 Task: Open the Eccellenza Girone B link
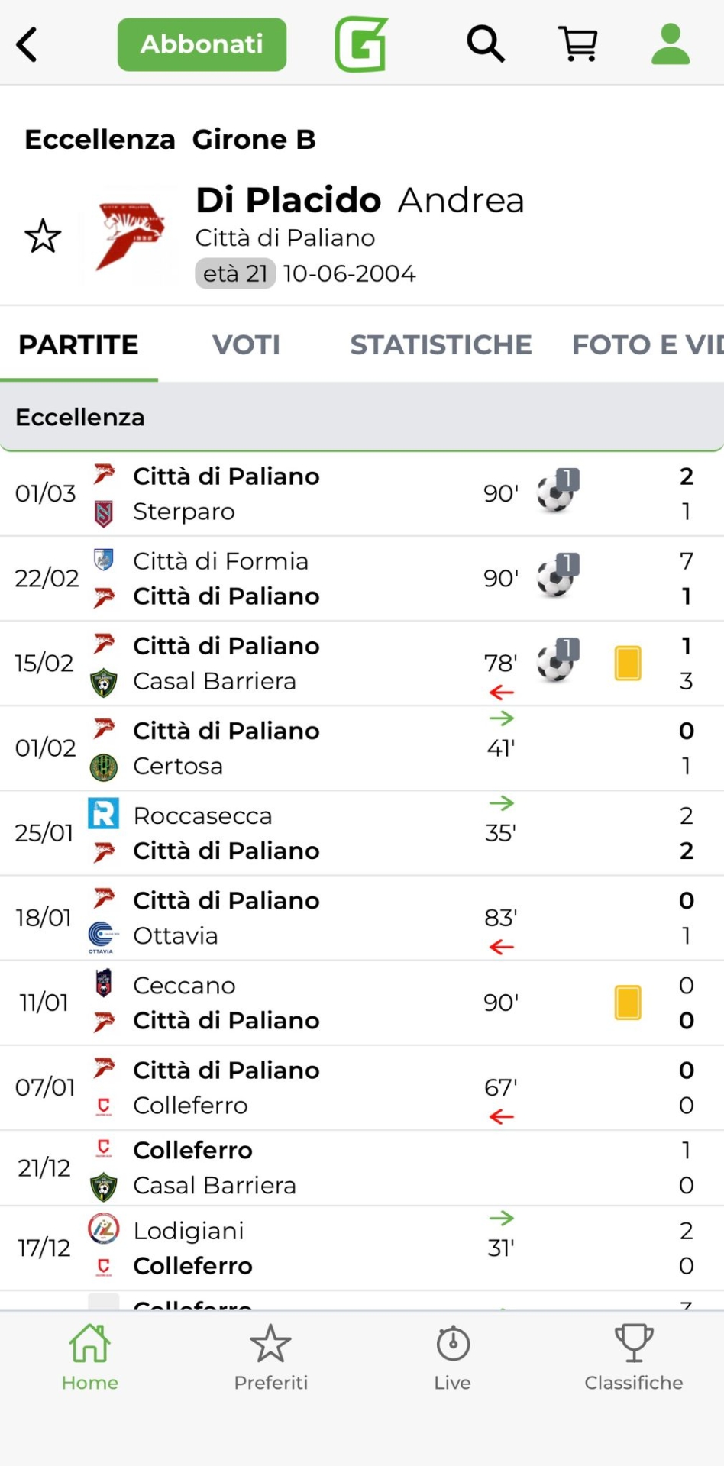pos(170,140)
